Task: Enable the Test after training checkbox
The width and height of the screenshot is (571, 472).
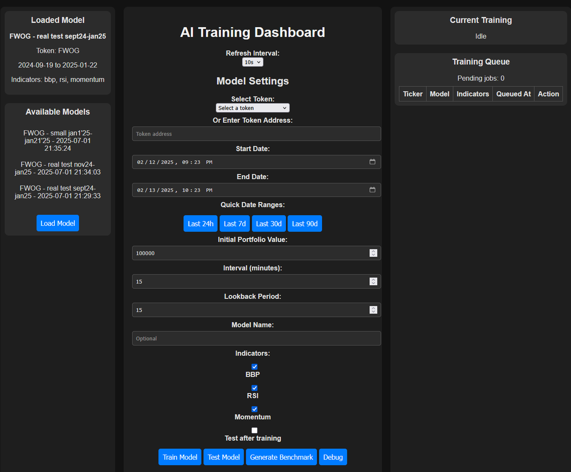Action: [x=255, y=430]
